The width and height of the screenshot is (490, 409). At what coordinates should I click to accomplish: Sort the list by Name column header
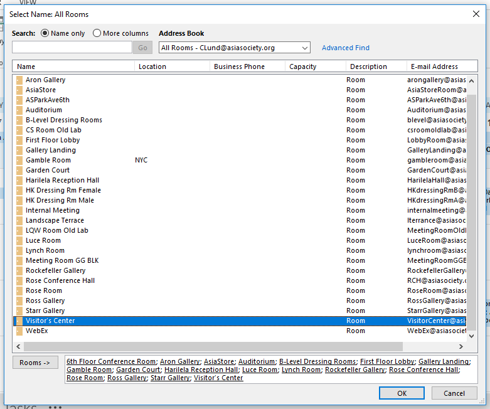click(73, 66)
